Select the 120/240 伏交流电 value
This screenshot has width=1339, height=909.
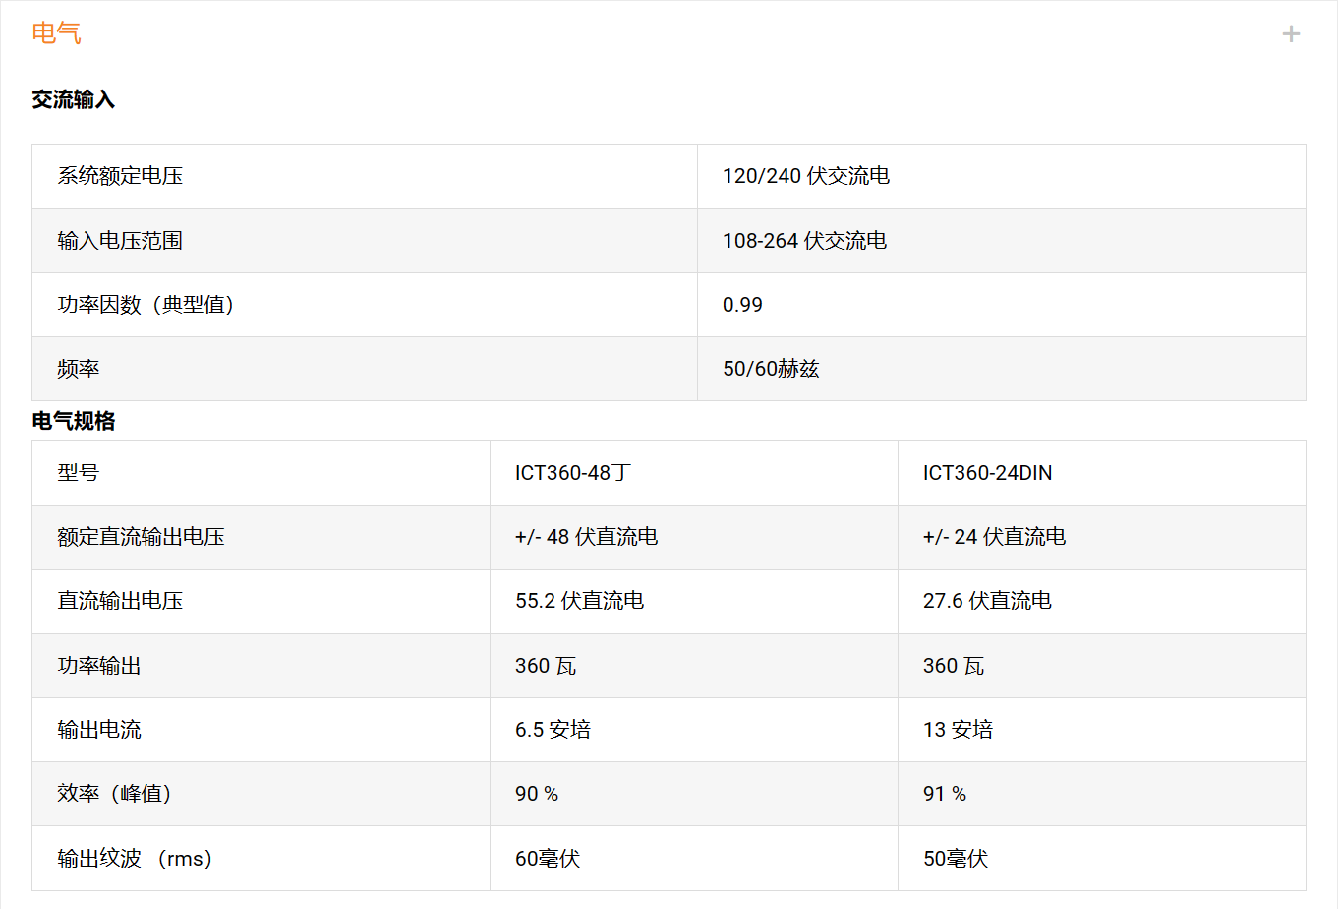click(806, 176)
